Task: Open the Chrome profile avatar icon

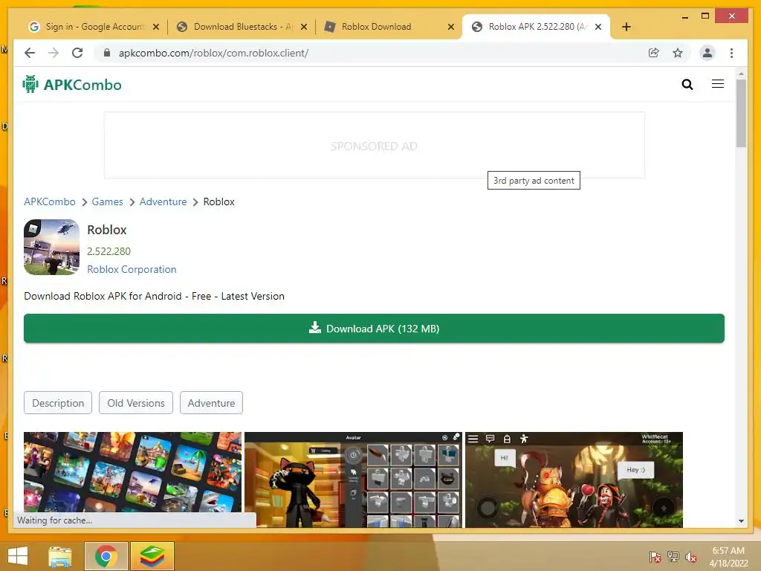Action: (707, 53)
